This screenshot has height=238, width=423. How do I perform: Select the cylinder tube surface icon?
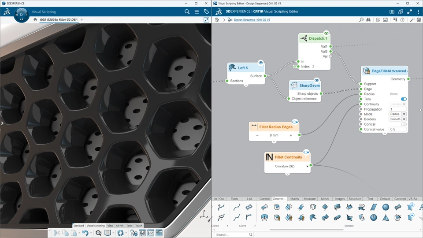(337, 217)
